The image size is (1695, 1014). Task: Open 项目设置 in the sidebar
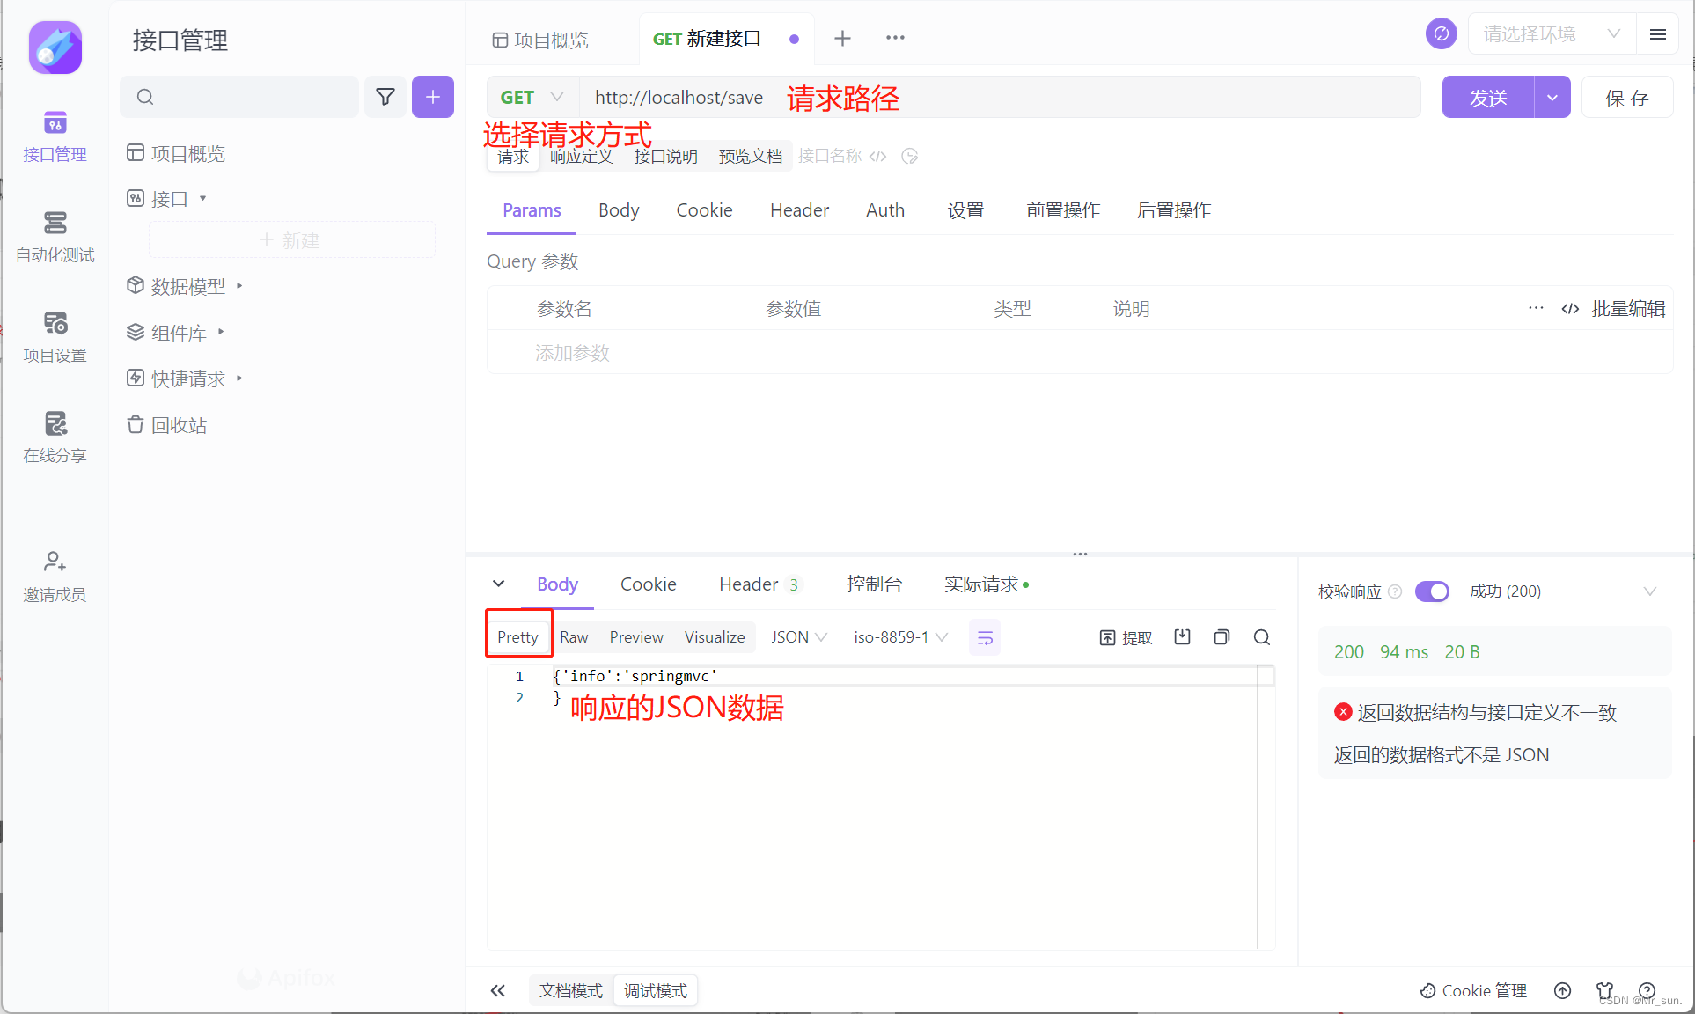pyautogui.click(x=55, y=338)
